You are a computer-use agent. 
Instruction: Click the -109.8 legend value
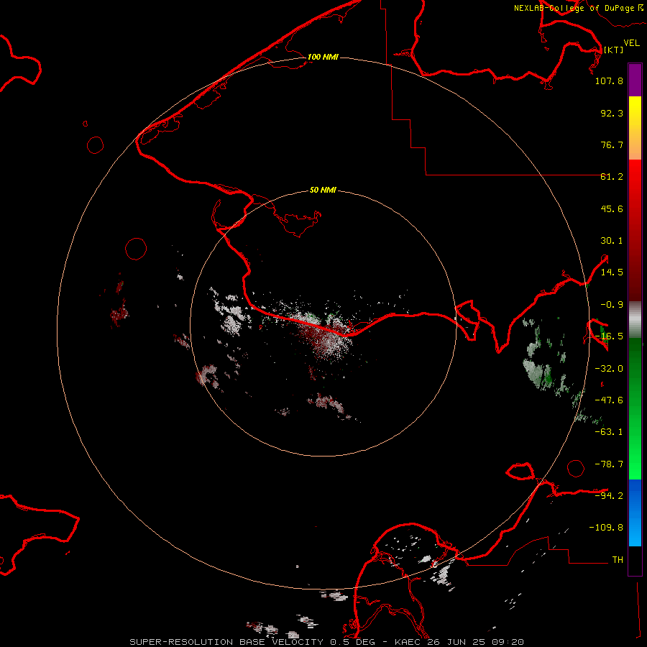click(x=606, y=528)
